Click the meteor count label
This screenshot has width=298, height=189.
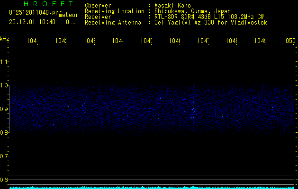coord(68,15)
